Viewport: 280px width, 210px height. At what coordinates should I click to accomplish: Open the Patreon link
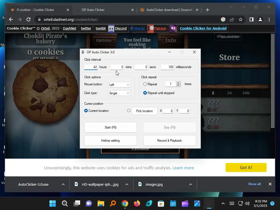click(160, 28)
